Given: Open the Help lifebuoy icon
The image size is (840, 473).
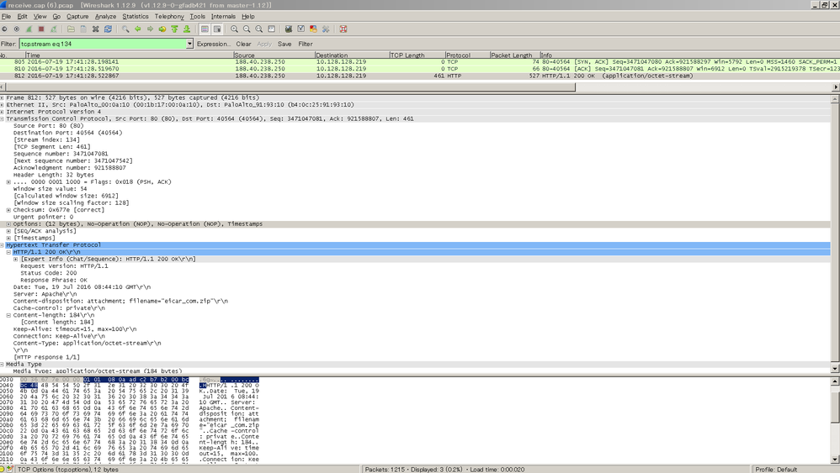Looking at the screenshot, I should (x=343, y=29).
